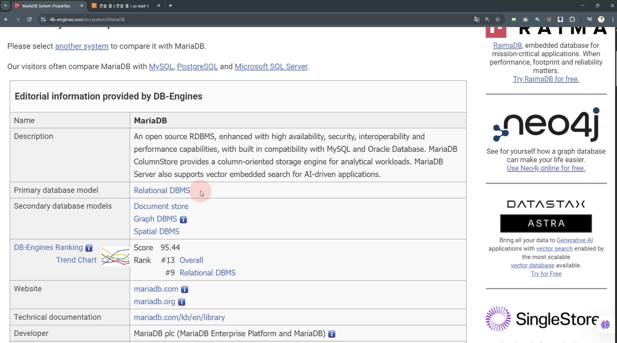
Task: Open the 'vector database' link
Action: [533, 265]
